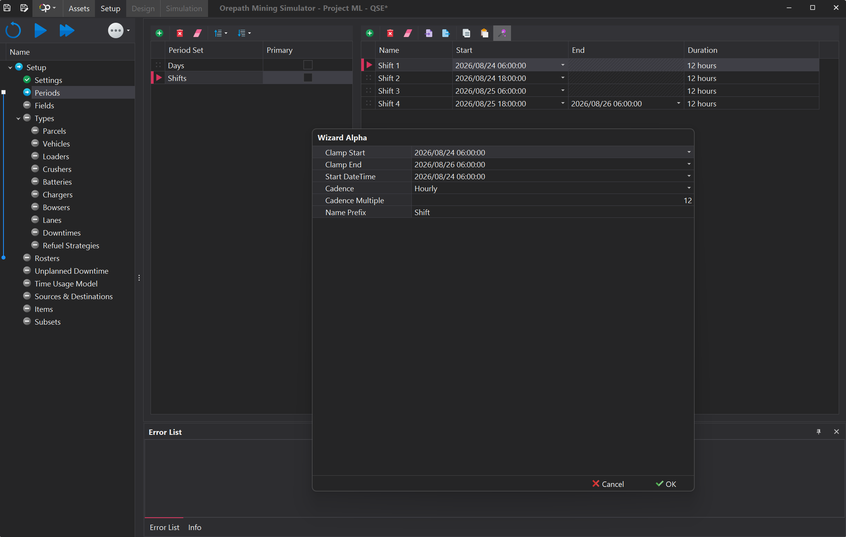Cancel the Wizard Alpha dialog

(x=608, y=484)
